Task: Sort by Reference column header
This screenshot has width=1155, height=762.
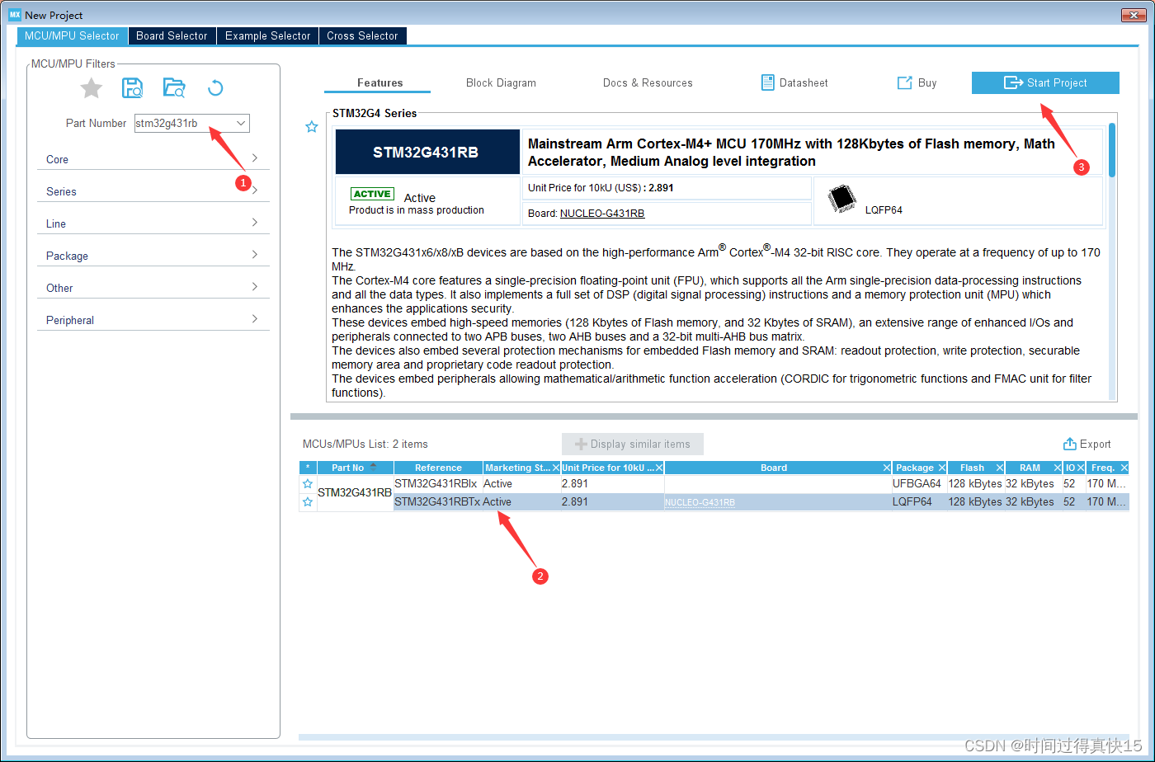Action: 438,468
